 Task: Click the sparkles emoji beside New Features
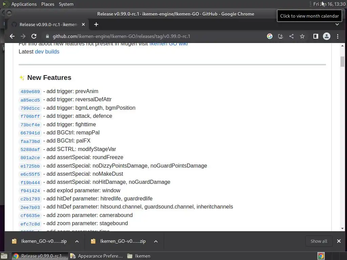(22, 78)
